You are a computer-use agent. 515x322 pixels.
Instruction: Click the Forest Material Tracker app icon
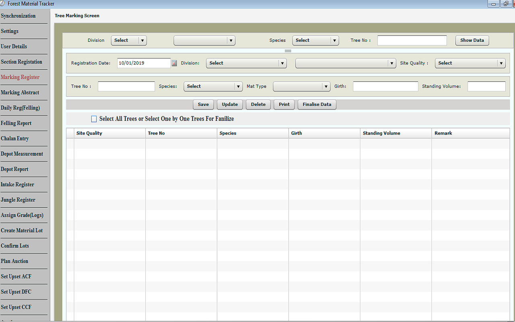3,4
